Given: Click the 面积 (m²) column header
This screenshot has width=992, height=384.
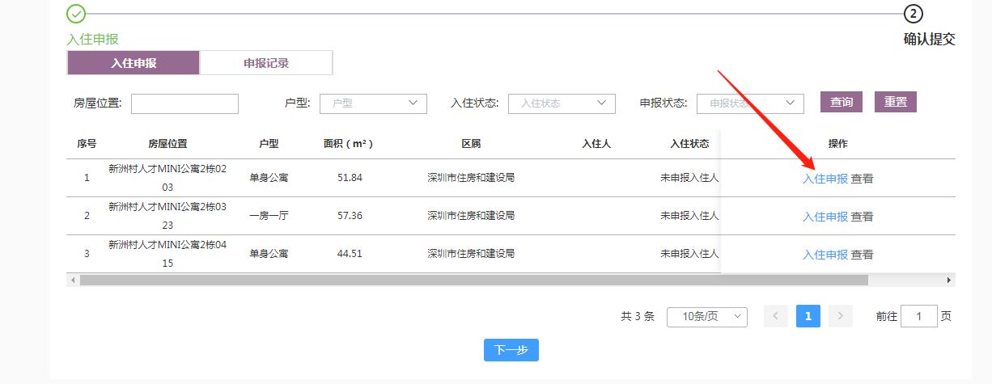Looking at the screenshot, I should pos(348,144).
